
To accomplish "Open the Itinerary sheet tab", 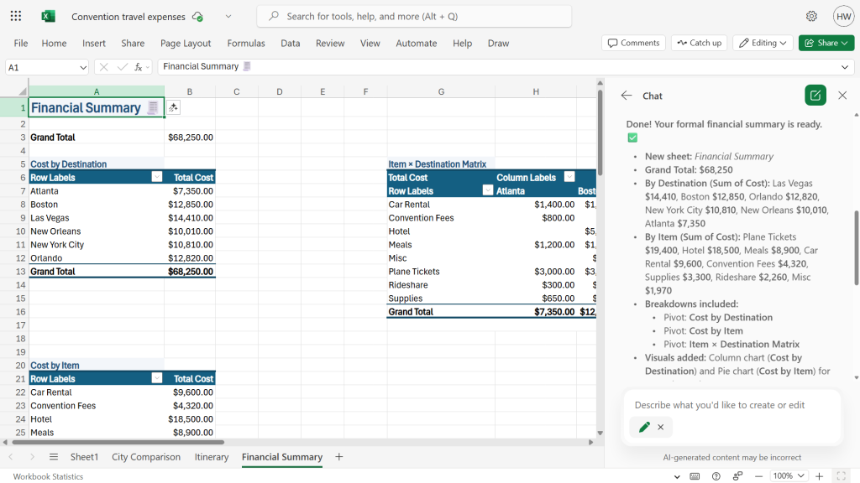I will 211,457.
